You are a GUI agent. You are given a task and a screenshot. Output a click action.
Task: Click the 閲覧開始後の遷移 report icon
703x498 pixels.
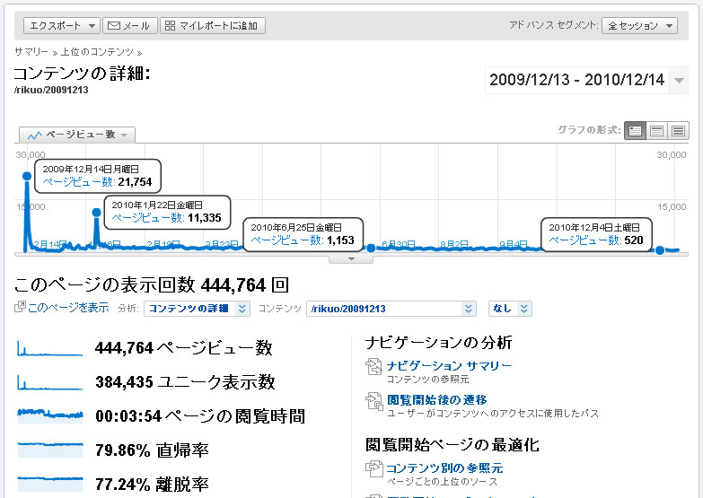pyautogui.click(x=373, y=401)
